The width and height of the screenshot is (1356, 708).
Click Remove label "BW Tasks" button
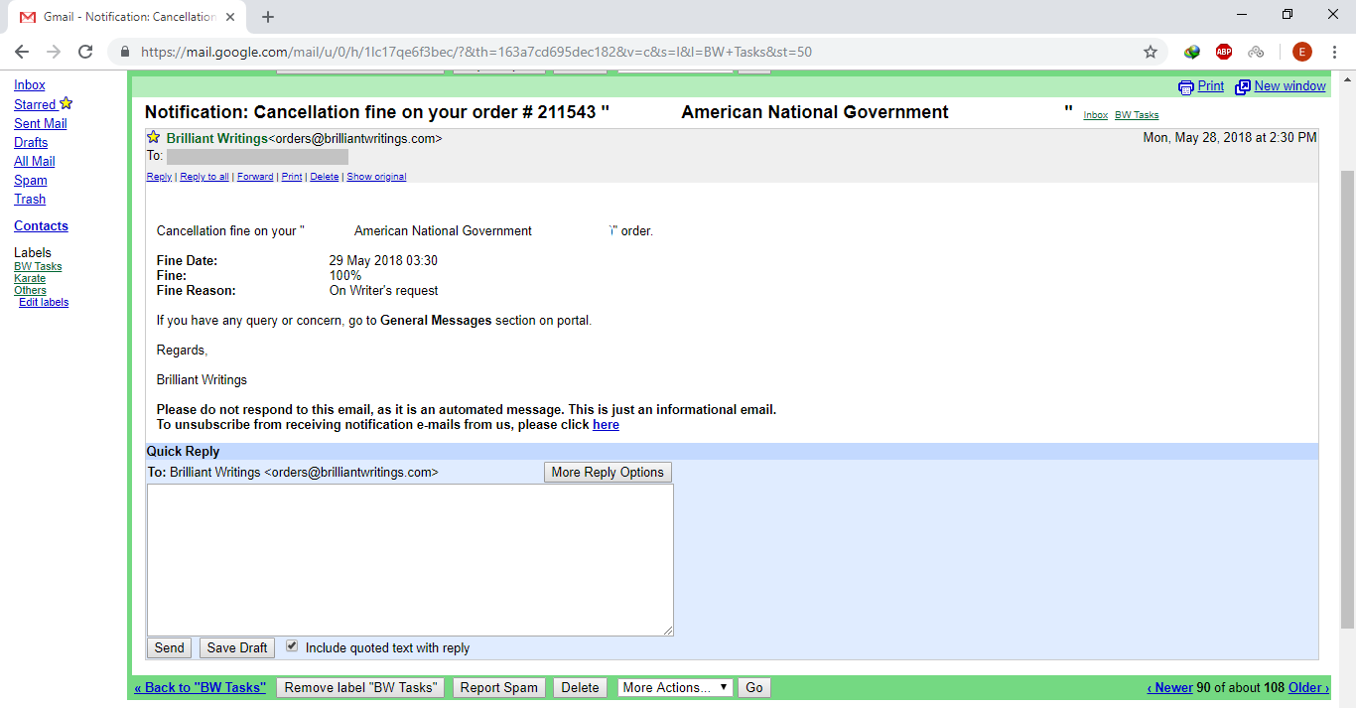click(360, 687)
